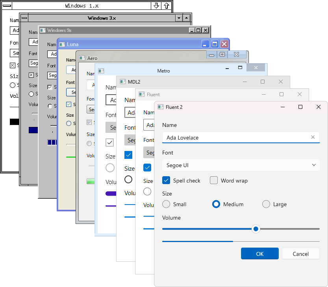Toggle the checked checkbox in Fluent window

(147, 168)
